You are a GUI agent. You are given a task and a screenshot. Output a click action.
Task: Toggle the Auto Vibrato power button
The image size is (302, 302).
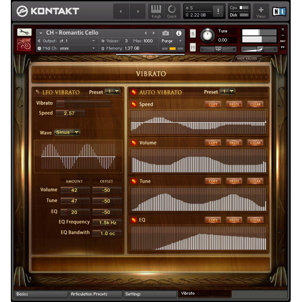[x=133, y=92]
